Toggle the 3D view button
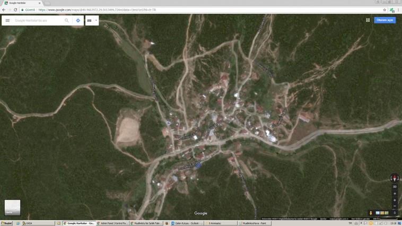The width and height of the screenshot is (402, 226). [394, 187]
